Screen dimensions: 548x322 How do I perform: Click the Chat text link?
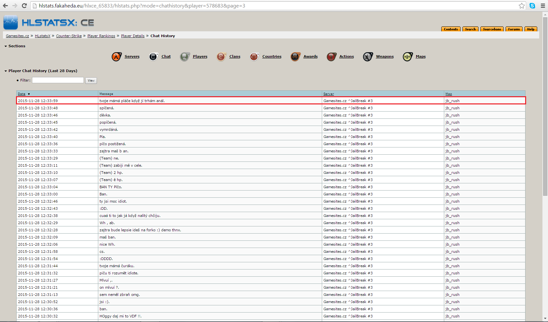point(166,56)
